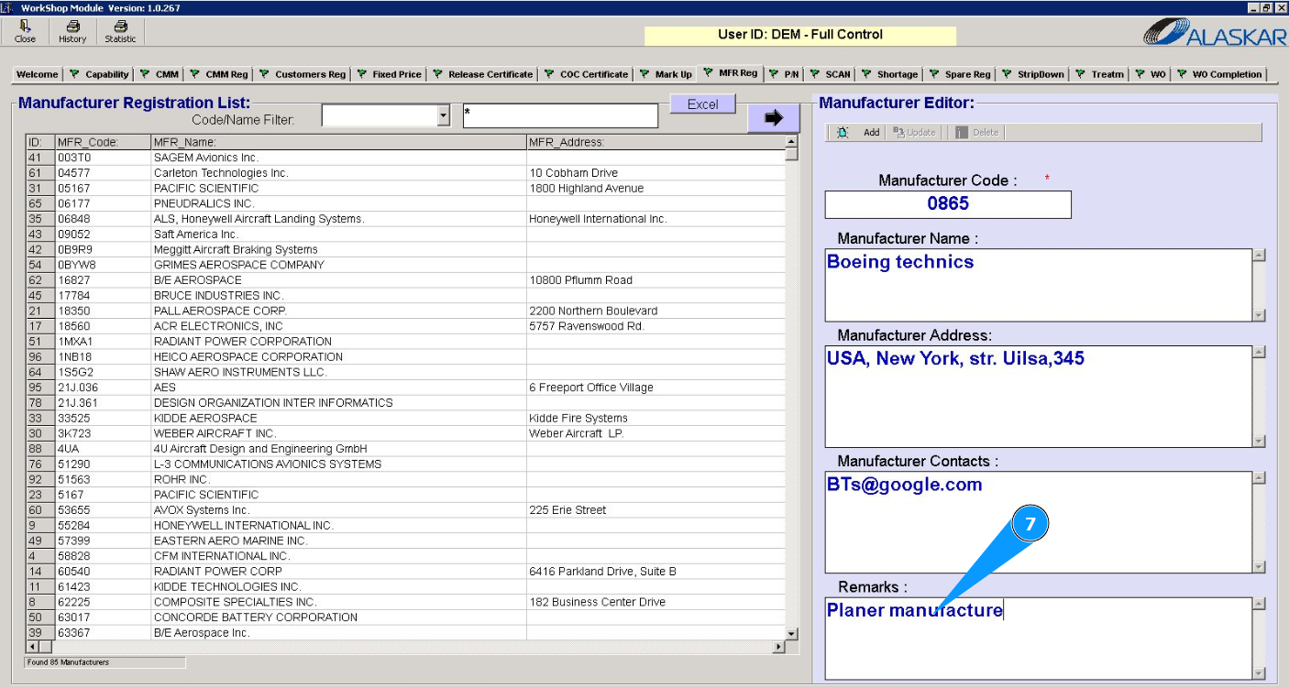Click the Manufacturer Name field

pos(1038,285)
